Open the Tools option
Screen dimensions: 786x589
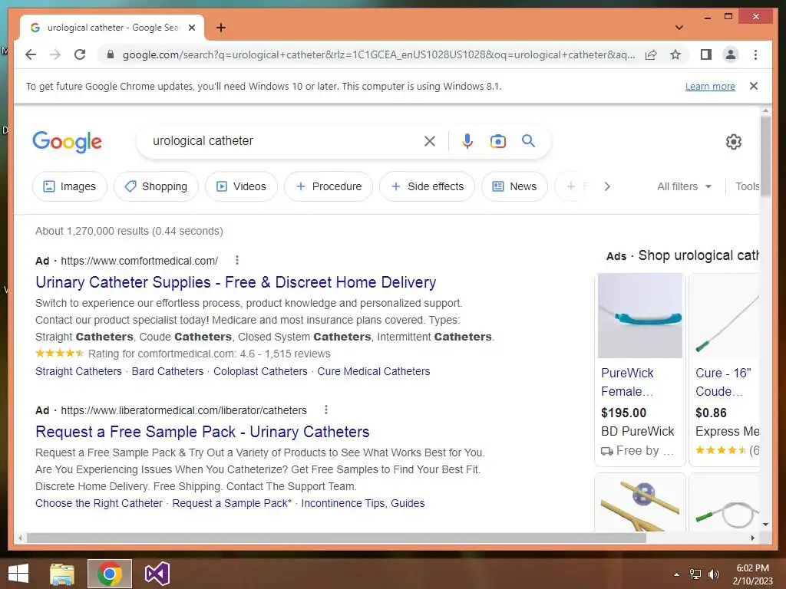tap(747, 186)
